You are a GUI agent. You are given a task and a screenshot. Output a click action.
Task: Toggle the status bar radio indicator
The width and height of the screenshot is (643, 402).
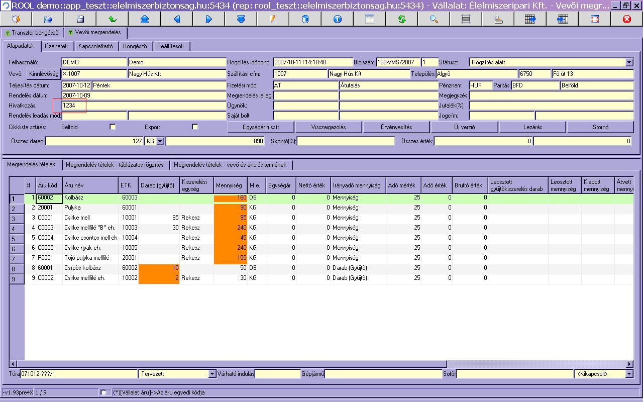103,392
